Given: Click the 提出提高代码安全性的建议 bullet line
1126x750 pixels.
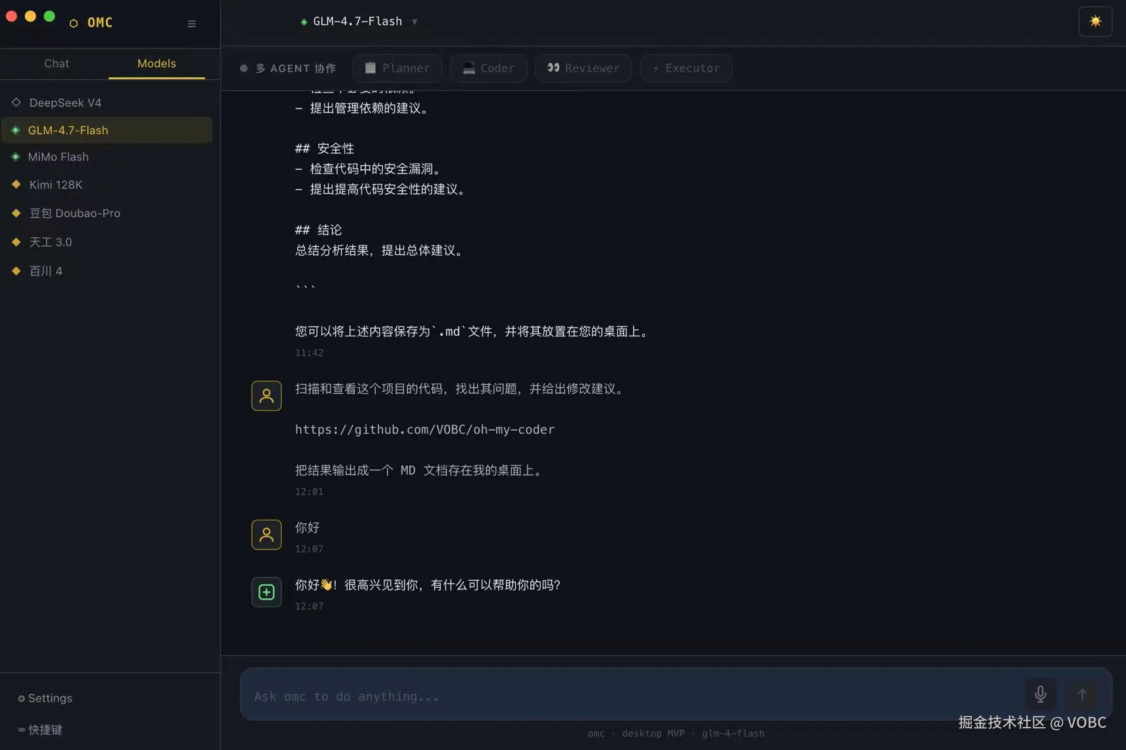Looking at the screenshot, I should click(380, 190).
